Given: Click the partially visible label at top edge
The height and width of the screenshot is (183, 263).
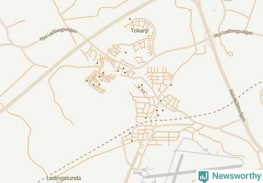Looking at the screenshot, I should click(x=228, y=0).
